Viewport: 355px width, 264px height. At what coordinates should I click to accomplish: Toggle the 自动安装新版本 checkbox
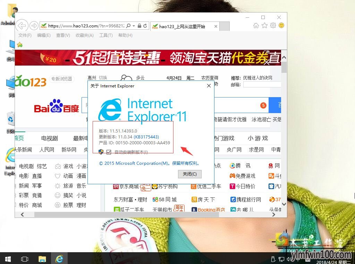[x=109, y=152]
